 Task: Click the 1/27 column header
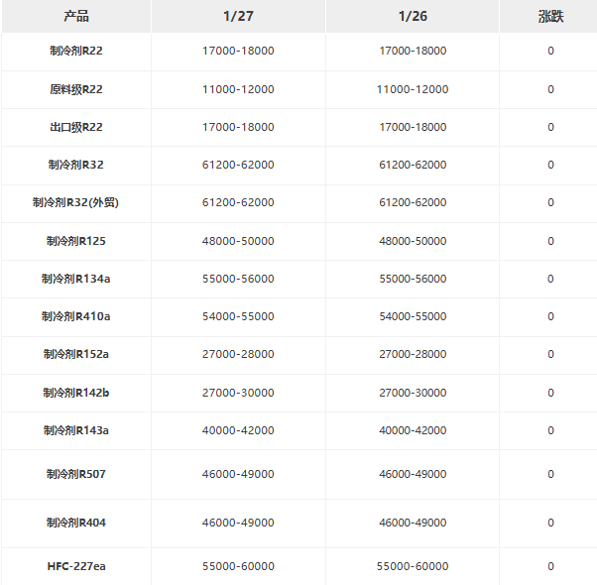(238, 17)
